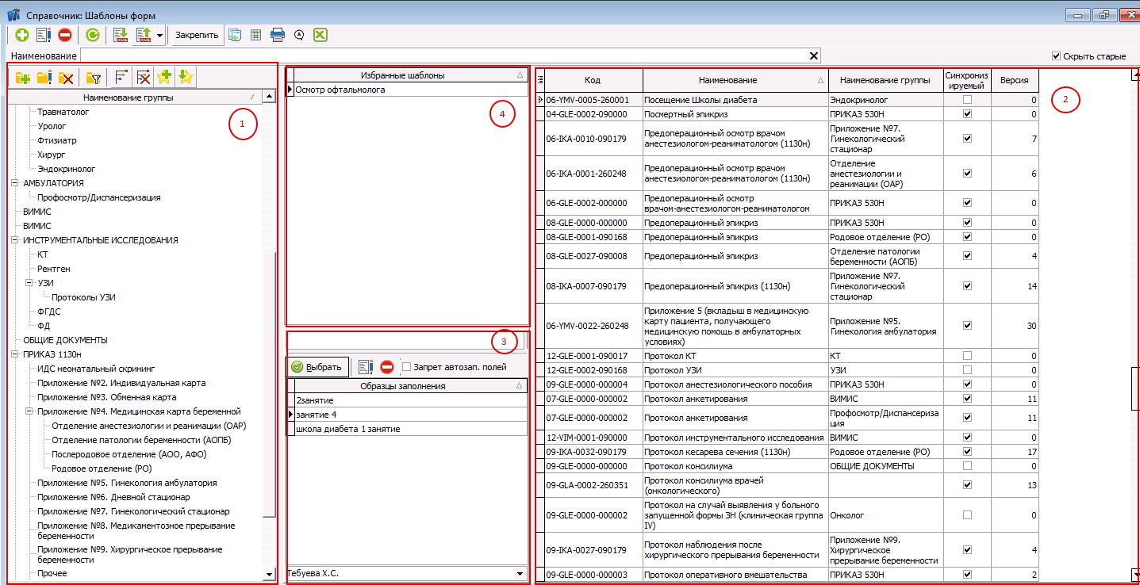
Task: Check sync box for Протокол УЗИ
Action: click(966, 370)
